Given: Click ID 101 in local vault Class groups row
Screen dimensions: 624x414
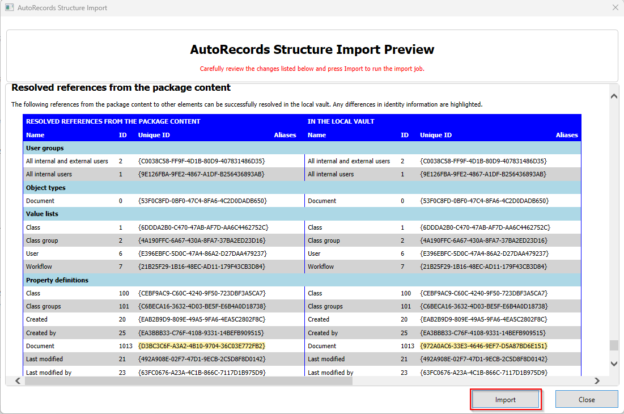Looking at the screenshot, I should pos(406,306).
